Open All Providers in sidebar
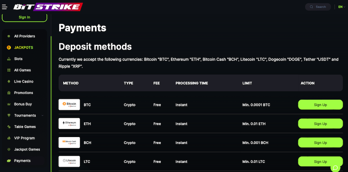Screen dimensions: 348x172 pos(25,36)
